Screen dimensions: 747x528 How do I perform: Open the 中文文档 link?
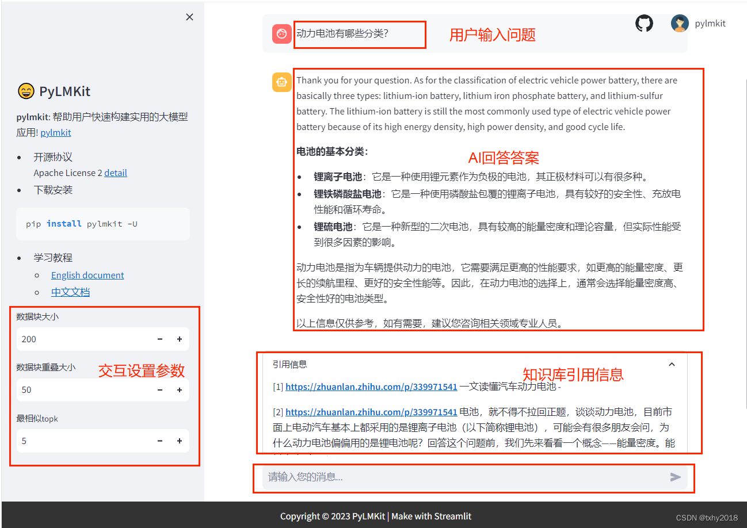point(70,292)
